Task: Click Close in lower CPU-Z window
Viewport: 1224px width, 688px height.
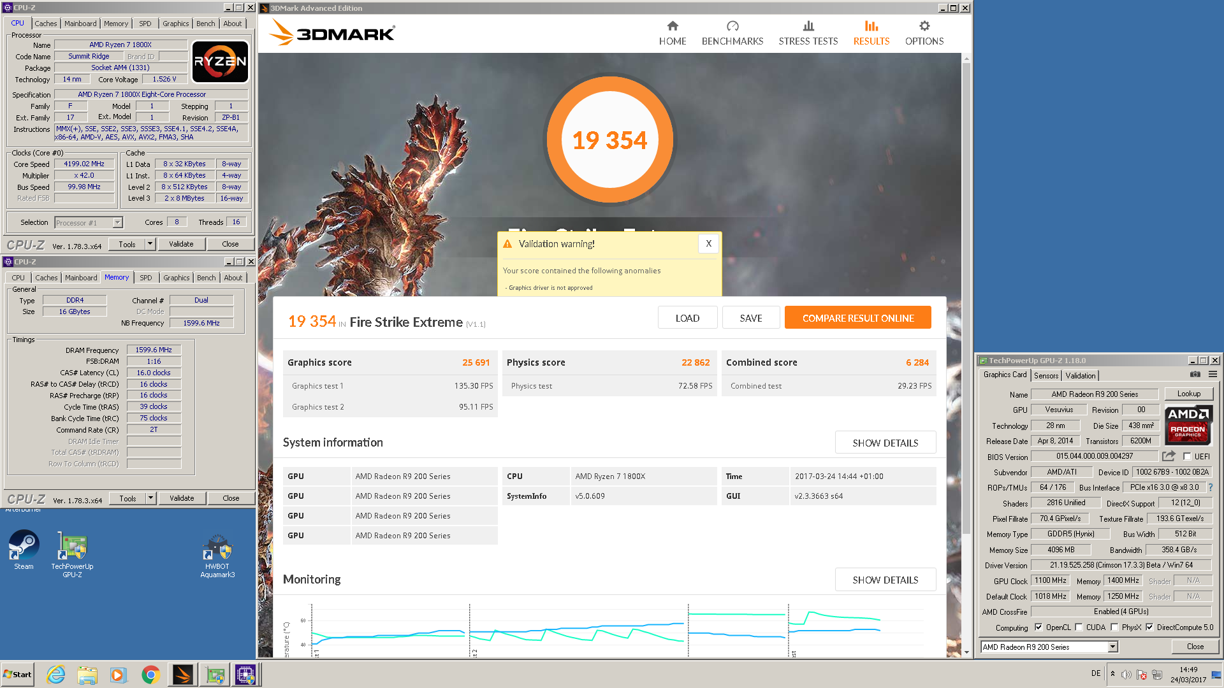Action: coord(231,498)
